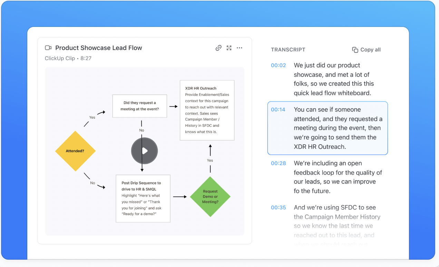The width and height of the screenshot is (439, 267).
Task: Click the video camera clip icon
Action: click(x=48, y=48)
